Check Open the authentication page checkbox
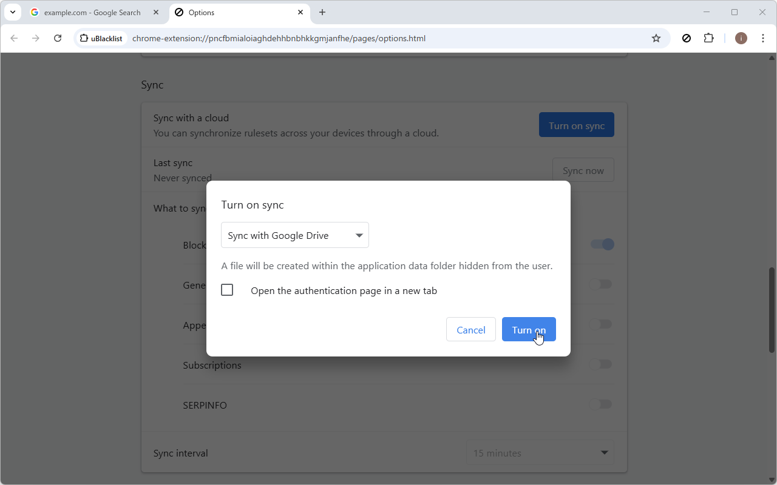The height and width of the screenshot is (485, 777). (227, 290)
